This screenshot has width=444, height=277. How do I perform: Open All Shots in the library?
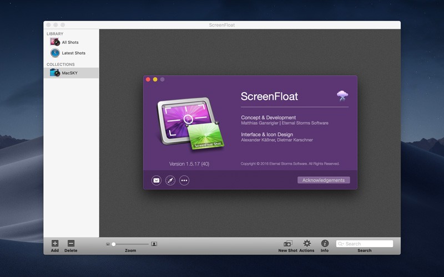coord(71,42)
